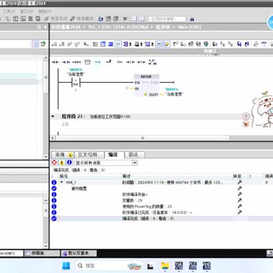Insert a normally open contact
The image size is (273, 273).
point(55,62)
